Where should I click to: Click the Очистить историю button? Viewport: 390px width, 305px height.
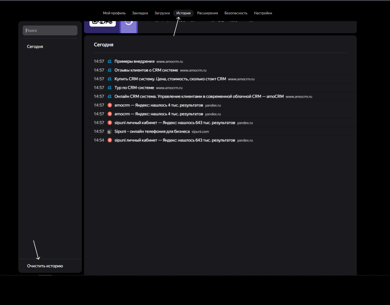coord(45,266)
